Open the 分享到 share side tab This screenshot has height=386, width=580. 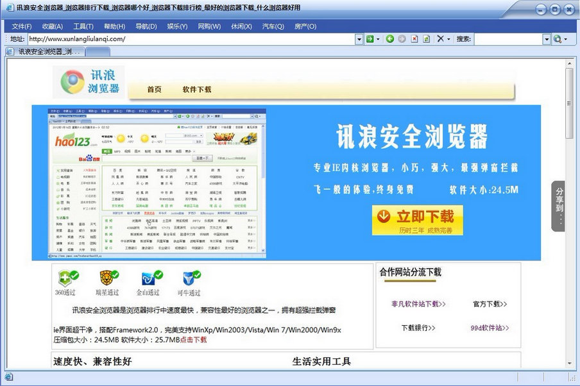558,206
